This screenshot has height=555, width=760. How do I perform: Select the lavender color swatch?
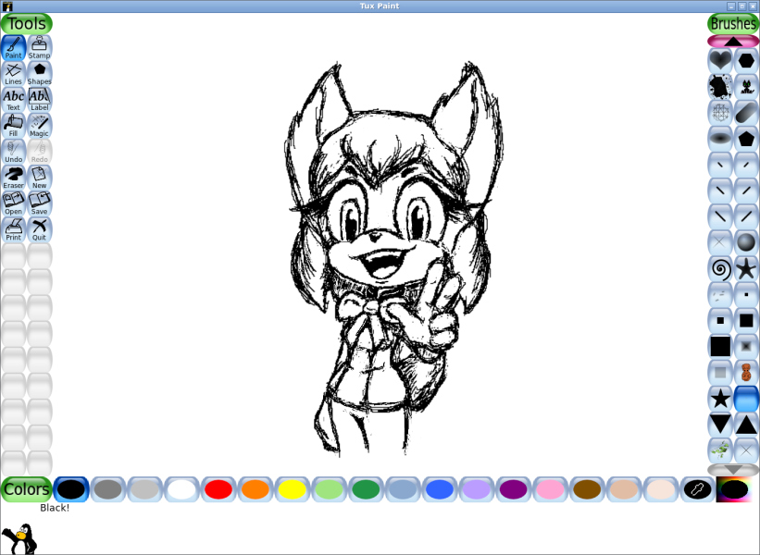[x=477, y=489]
